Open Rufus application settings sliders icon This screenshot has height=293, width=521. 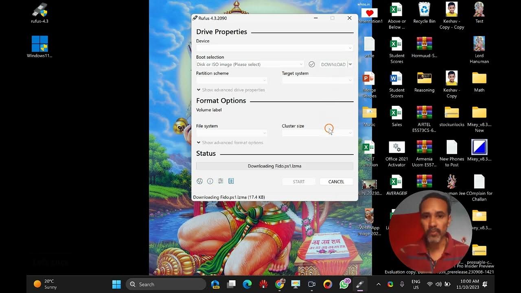[221, 181]
